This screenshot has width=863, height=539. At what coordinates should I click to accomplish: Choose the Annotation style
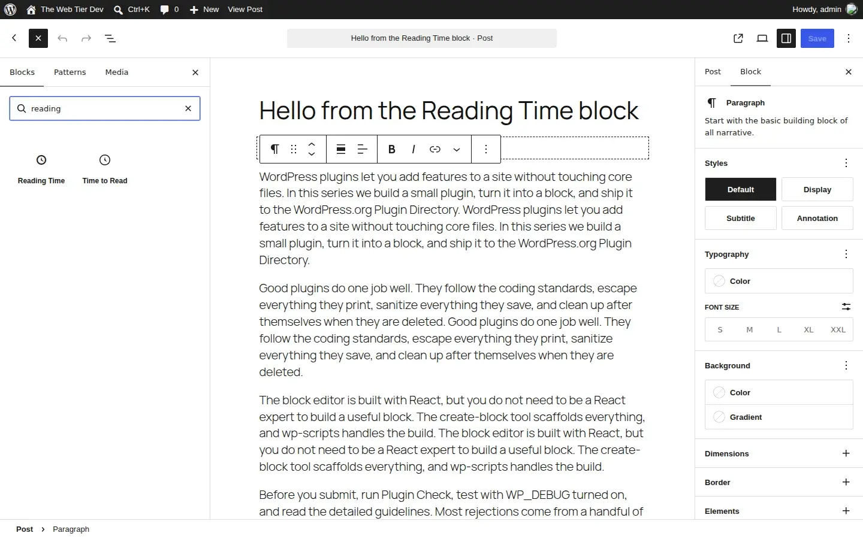817,218
